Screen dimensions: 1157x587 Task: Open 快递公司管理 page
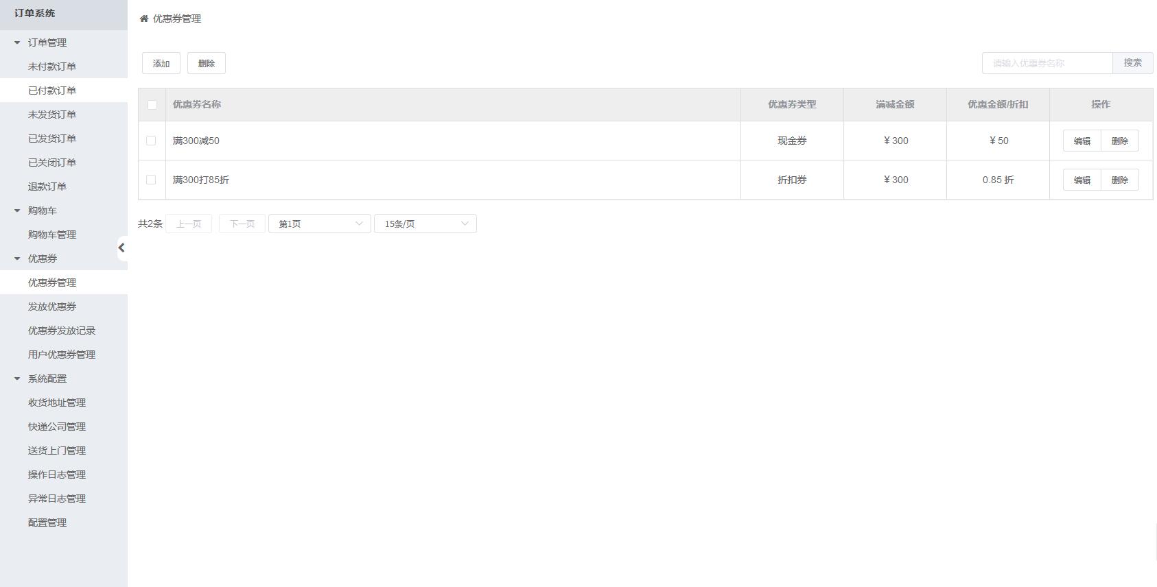[x=64, y=427]
